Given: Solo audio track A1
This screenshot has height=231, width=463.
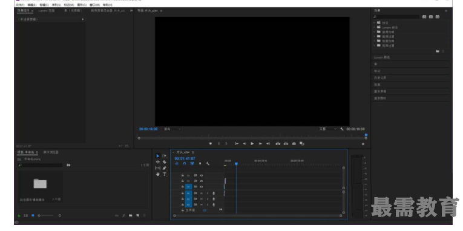Looking at the screenshot, I should [208, 194].
